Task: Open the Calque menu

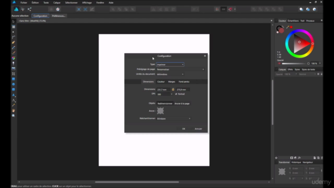Action: [57, 3]
